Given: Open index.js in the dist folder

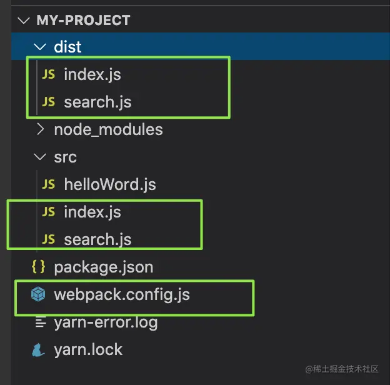Looking at the screenshot, I should (92, 75).
